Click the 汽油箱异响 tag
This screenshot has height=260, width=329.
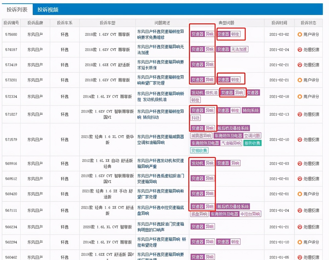pos(232,143)
